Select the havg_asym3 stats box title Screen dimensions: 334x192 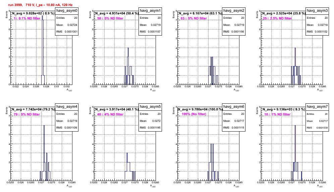click(317, 11)
